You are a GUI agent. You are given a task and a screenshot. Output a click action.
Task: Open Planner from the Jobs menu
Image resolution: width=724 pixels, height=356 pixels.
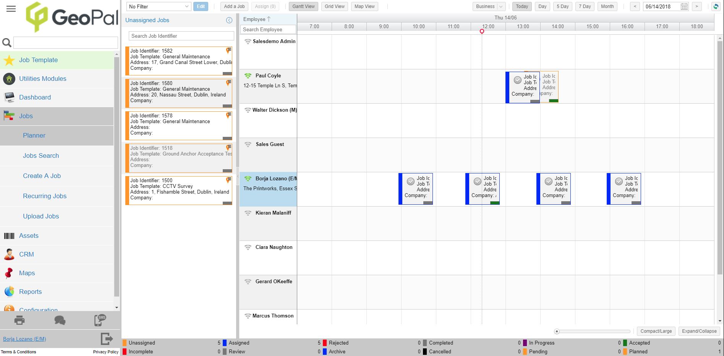[x=34, y=135]
